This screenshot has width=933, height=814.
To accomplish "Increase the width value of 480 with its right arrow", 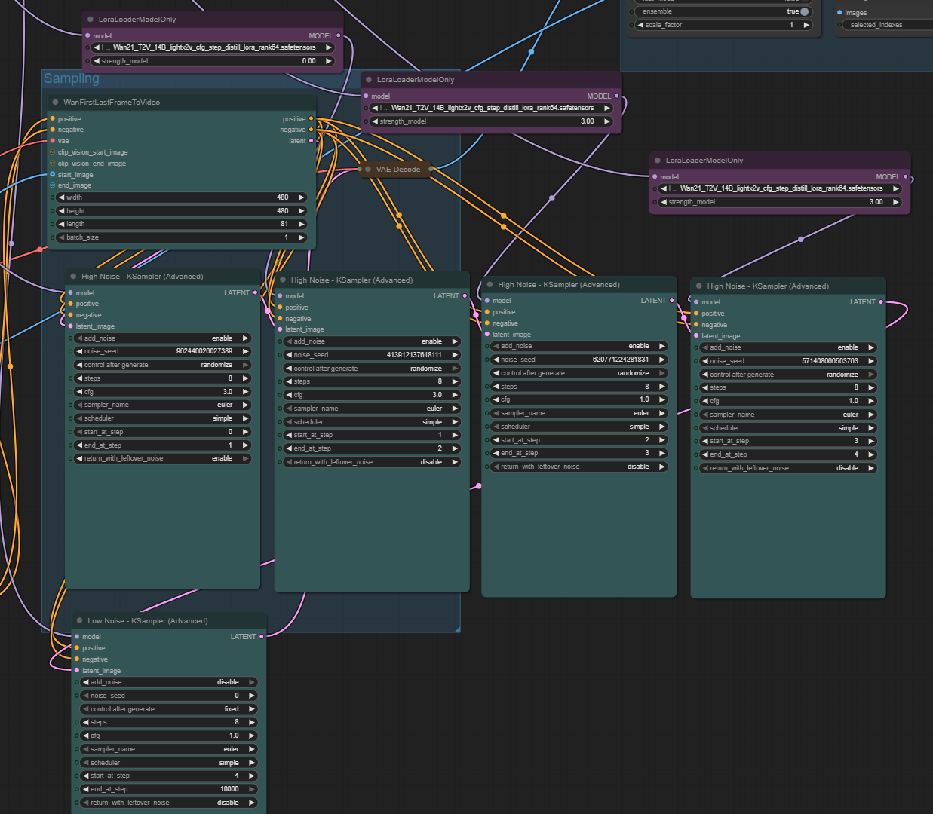I will (x=301, y=197).
